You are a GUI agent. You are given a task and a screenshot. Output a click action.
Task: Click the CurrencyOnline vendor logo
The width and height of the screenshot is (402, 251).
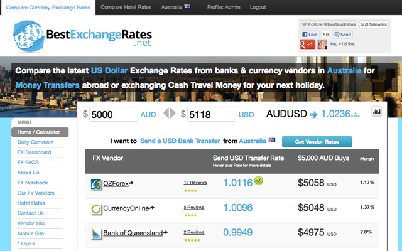(x=96, y=209)
